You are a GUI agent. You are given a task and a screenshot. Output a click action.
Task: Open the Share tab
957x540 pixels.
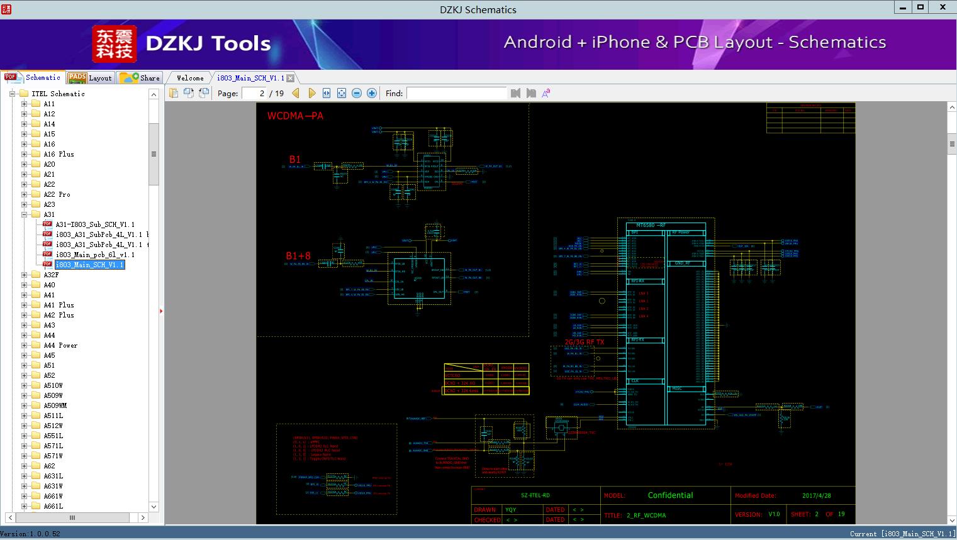pyautogui.click(x=140, y=78)
